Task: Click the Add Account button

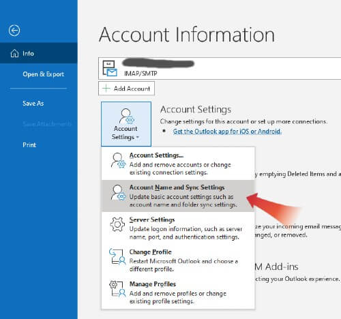Action: (x=126, y=89)
